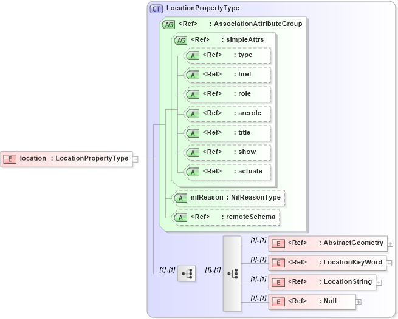Click the LocationKeyWord element name
Screen dimensions: 398x319
(x=353, y=262)
